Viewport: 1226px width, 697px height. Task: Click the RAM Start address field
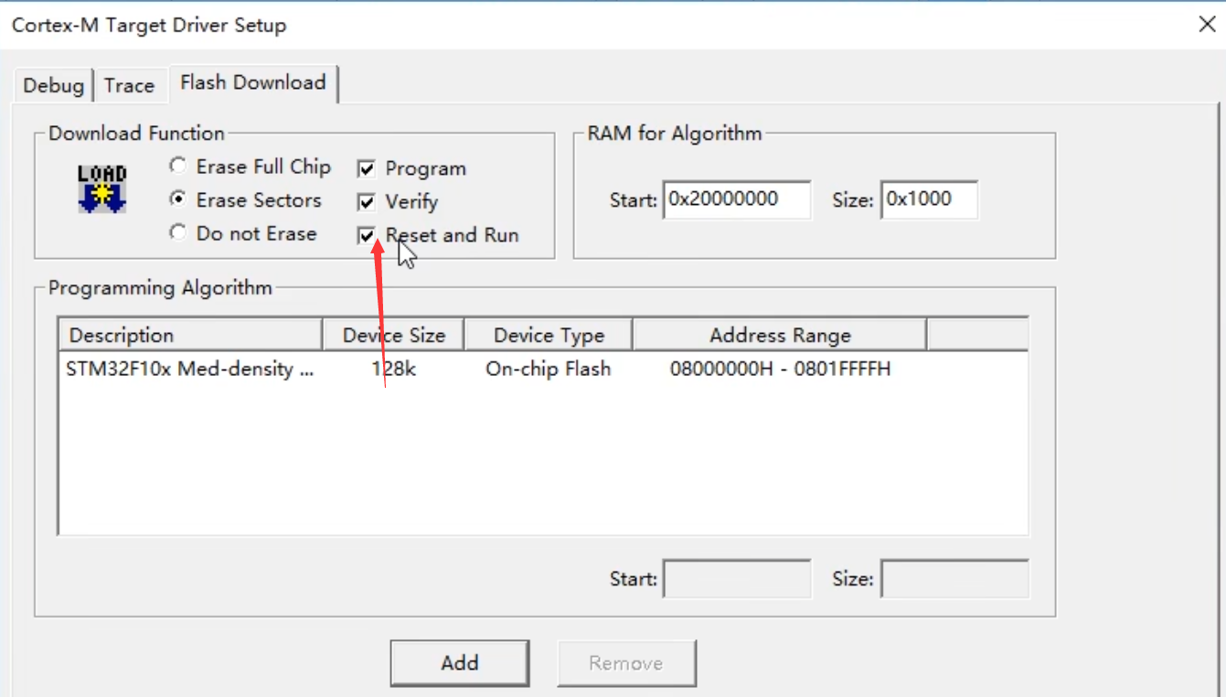point(738,199)
